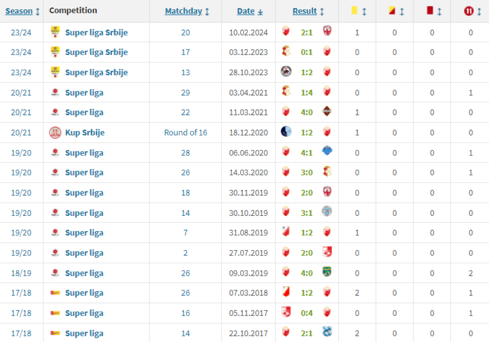The width and height of the screenshot is (489, 342).
Task: Open matchday 29 link for 03.04.2021
Action: point(186,92)
